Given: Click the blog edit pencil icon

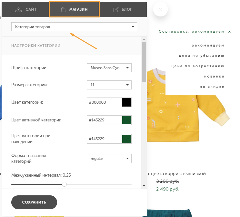Looking at the screenshot, I should click(116, 9).
